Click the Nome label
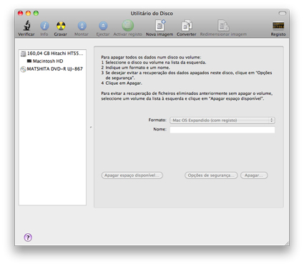This screenshot has width=304, height=266. (160, 129)
